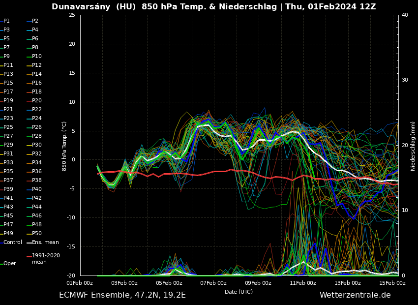Click the P1 legend entry
Viewport: 418px width, 305px height.
click(x=6, y=21)
